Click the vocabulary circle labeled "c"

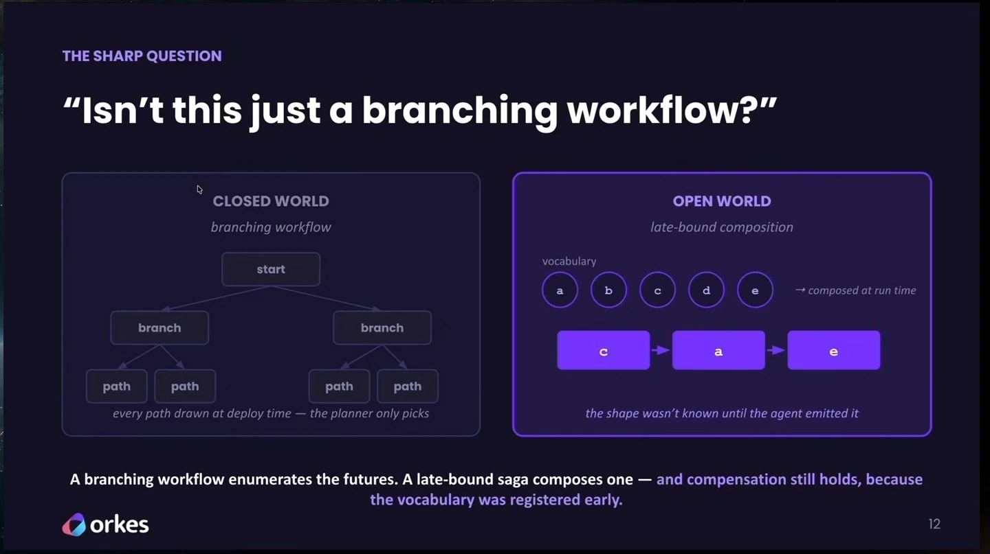click(657, 290)
